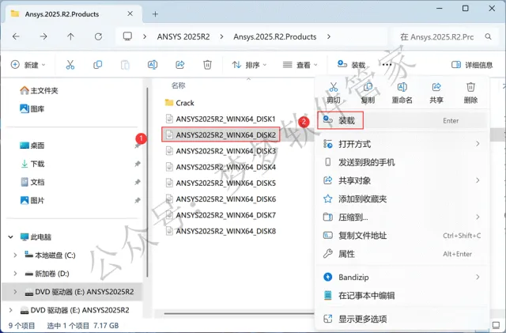
Task: Click the Copy icon in the toolbar
Action: (x=97, y=65)
